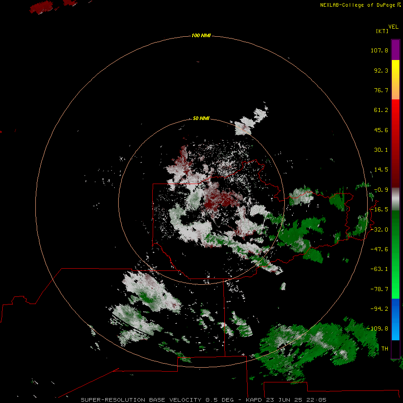Viewport: 403px width, 403px height.
Task: Click the -16.5 velocity scale value
Action: tap(379, 210)
